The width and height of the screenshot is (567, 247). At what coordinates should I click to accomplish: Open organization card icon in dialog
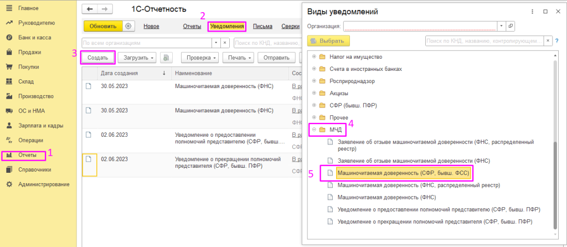[x=510, y=26]
